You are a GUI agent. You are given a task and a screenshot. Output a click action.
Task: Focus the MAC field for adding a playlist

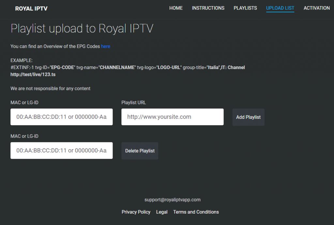[62, 117]
